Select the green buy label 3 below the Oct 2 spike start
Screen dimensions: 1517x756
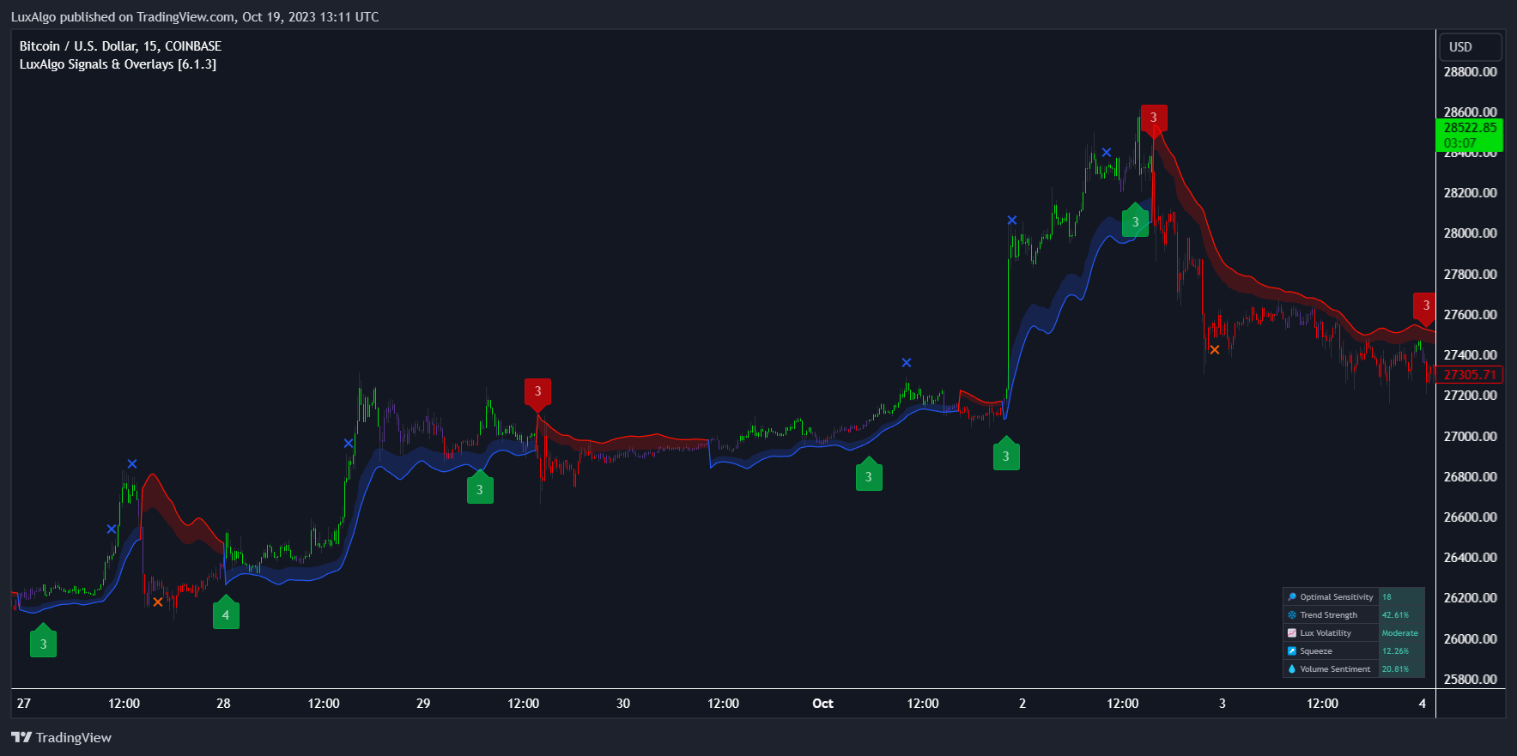coord(1006,454)
